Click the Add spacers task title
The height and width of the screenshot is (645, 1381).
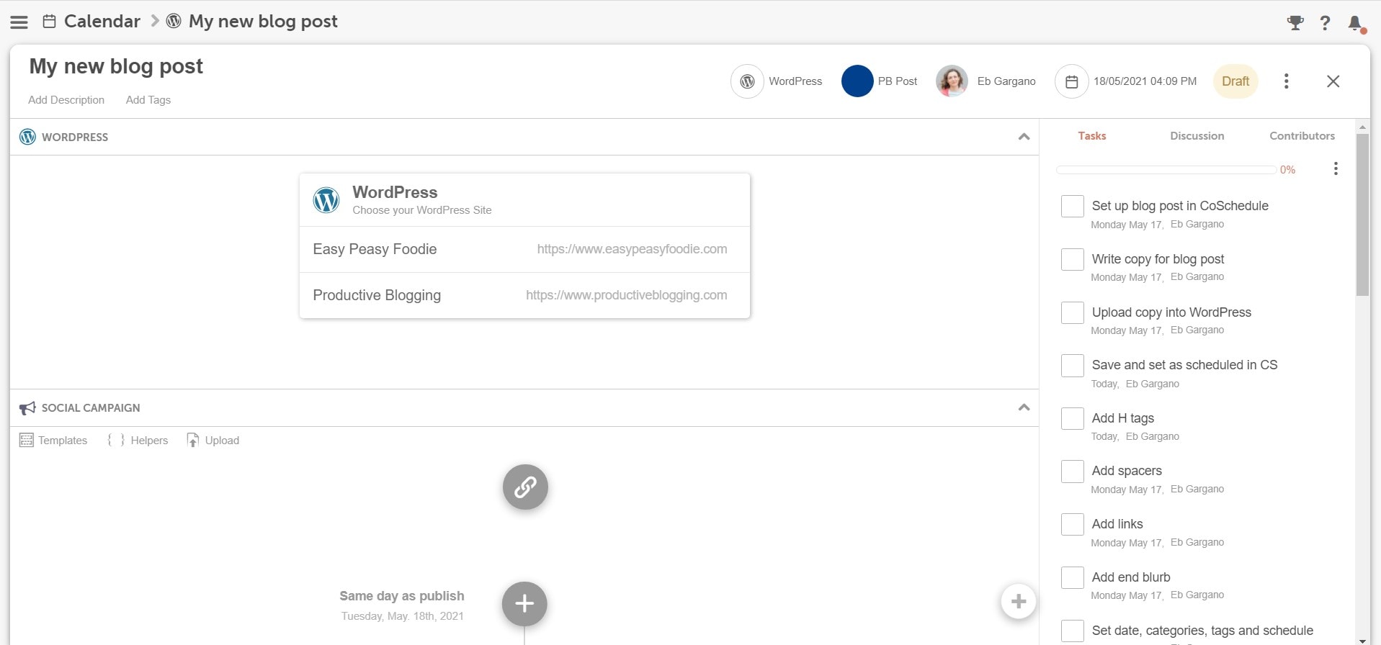tap(1127, 471)
